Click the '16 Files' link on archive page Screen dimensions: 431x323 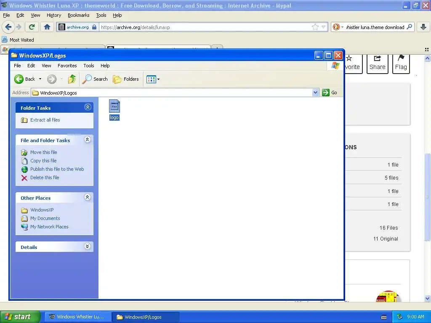tap(388, 228)
